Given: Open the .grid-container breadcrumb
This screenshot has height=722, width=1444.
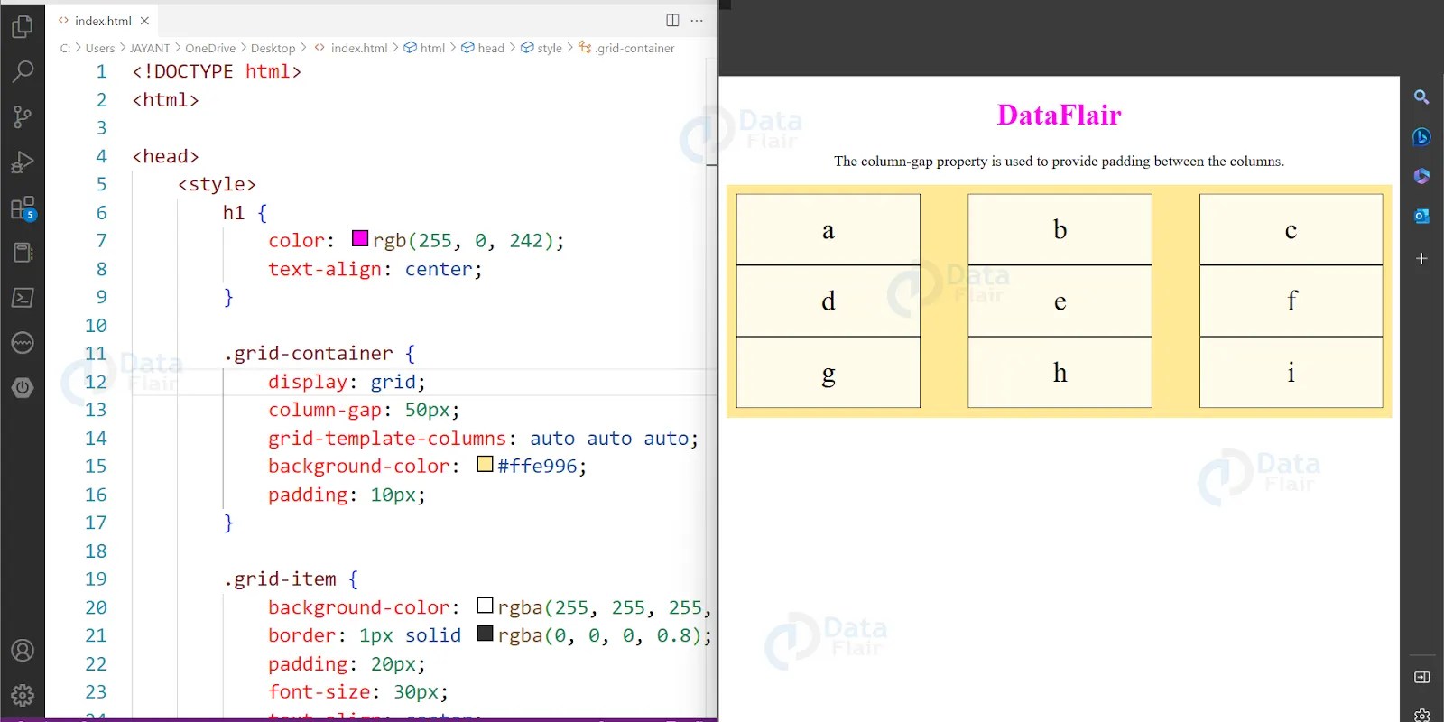Looking at the screenshot, I should pos(626,48).
